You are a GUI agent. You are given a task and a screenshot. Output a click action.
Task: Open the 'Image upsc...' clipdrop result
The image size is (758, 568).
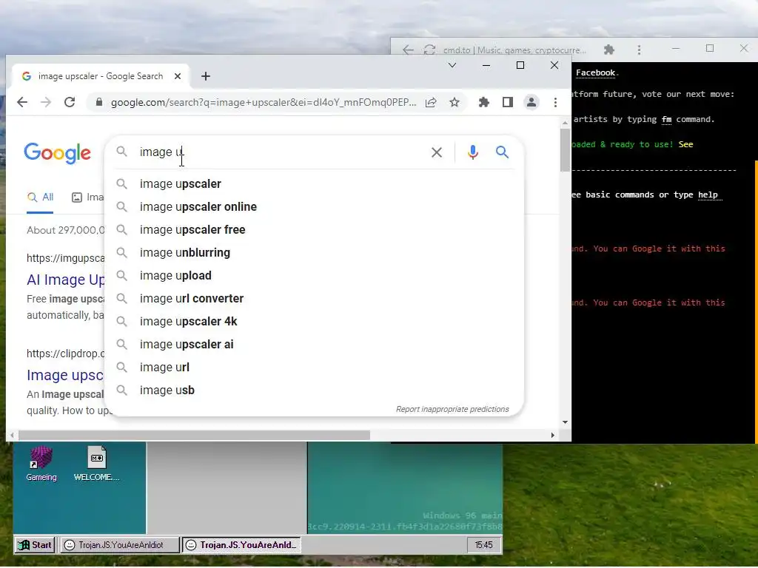(x=65, y=375)
